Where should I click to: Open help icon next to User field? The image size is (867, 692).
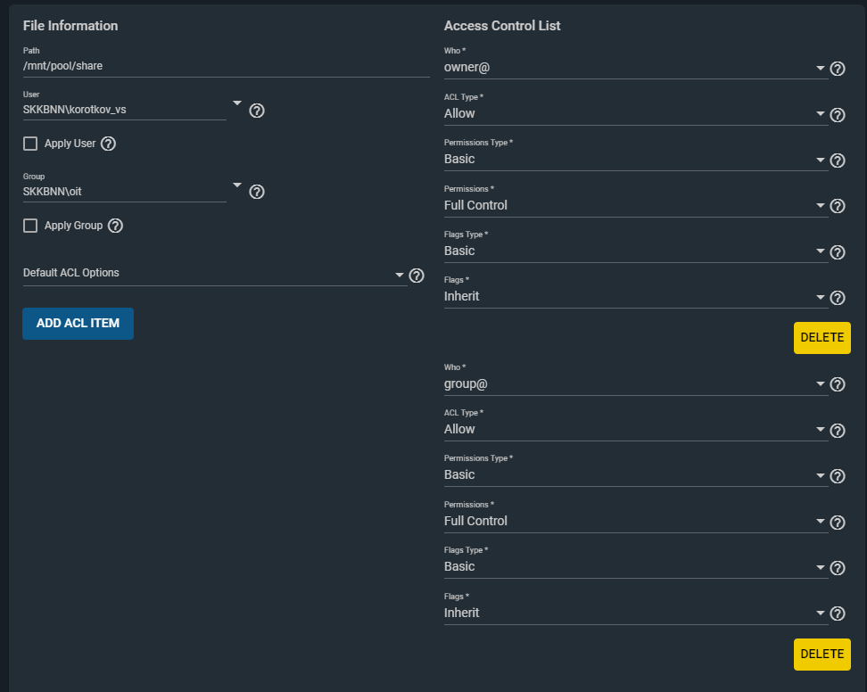point(257,111)
